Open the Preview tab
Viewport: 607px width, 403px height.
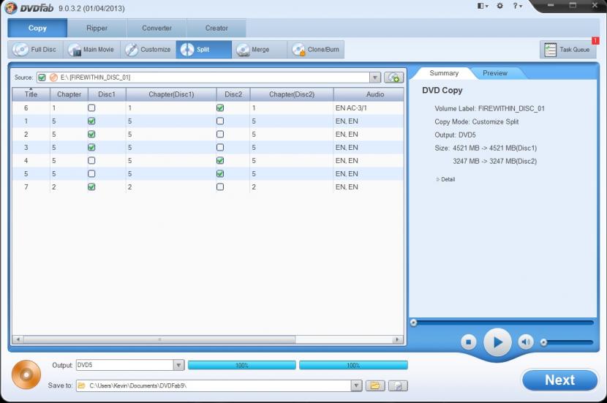(x=494, y=73)
